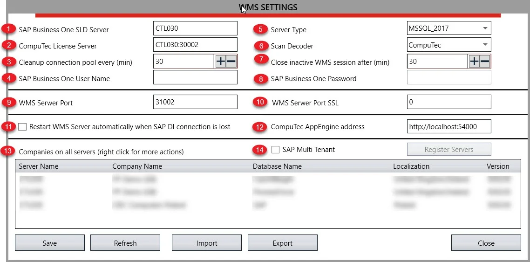Click the 'SAP Business One SLD Server' label
530x262 pixels.
tap(64, 30)
